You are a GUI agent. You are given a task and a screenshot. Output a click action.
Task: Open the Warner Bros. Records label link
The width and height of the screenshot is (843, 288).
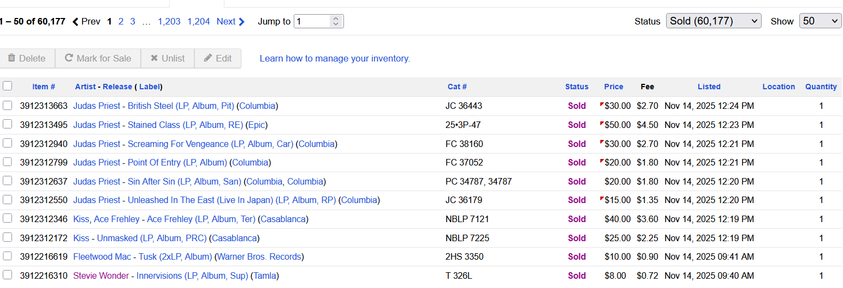pyautogui.click(x=259, y=256)
